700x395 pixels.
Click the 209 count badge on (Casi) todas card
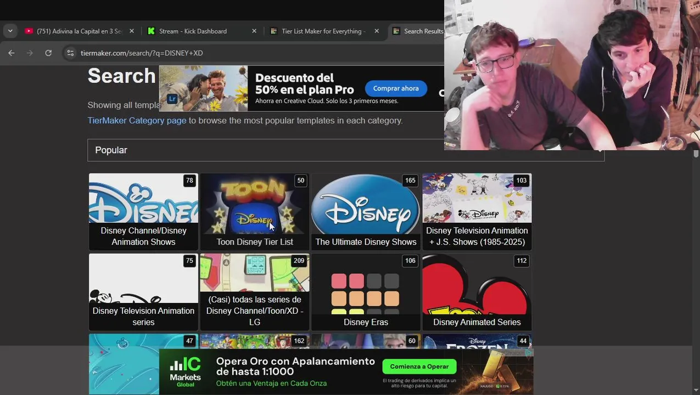click(299, 261)
